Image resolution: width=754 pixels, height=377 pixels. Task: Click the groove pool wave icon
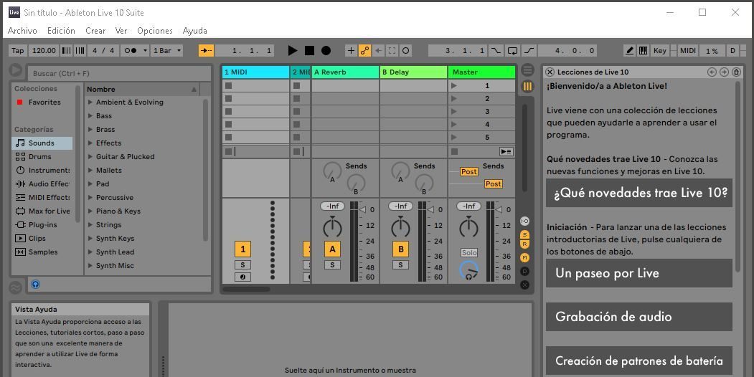(15, 287)
